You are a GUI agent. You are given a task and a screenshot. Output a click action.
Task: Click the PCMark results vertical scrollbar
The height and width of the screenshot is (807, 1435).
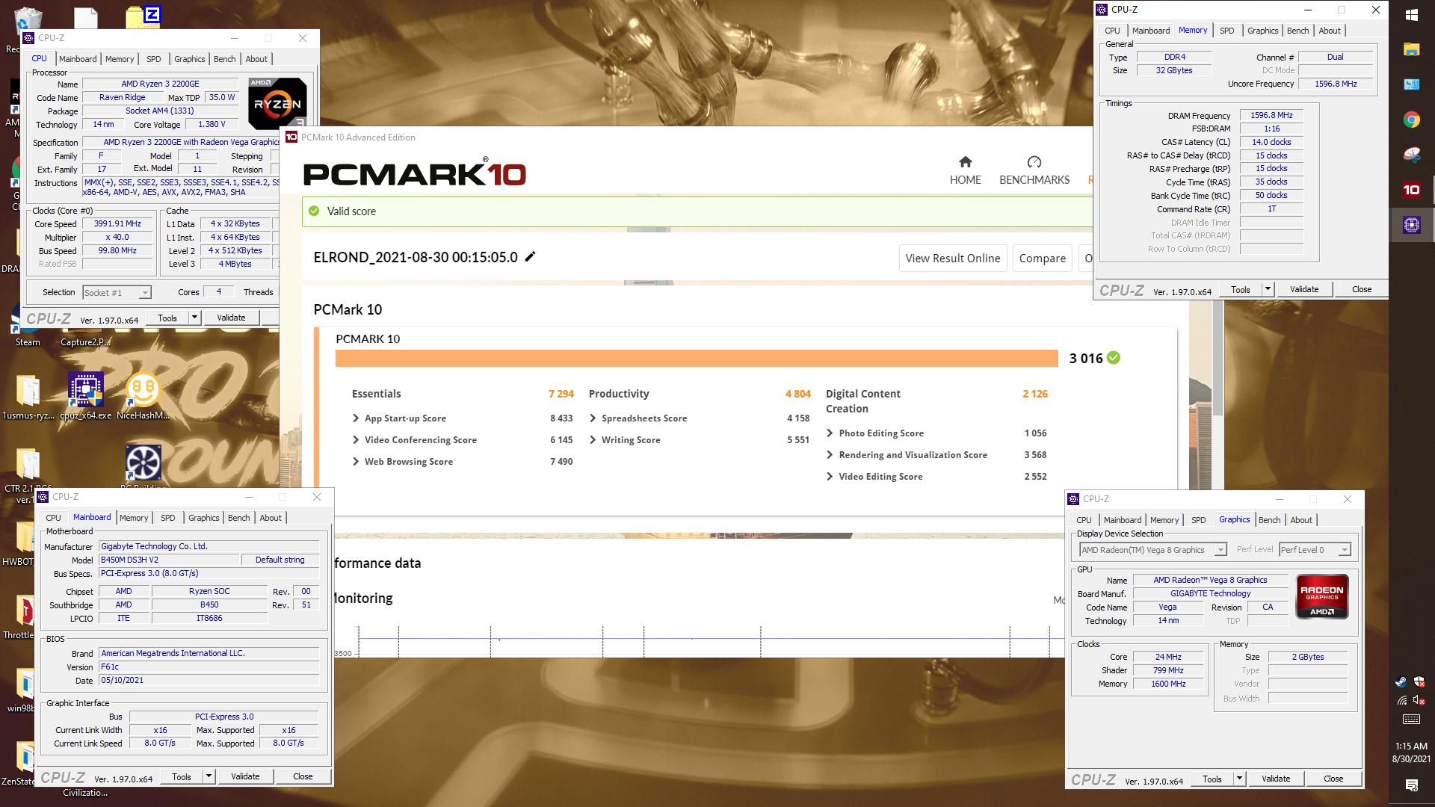coord(1218,359)
